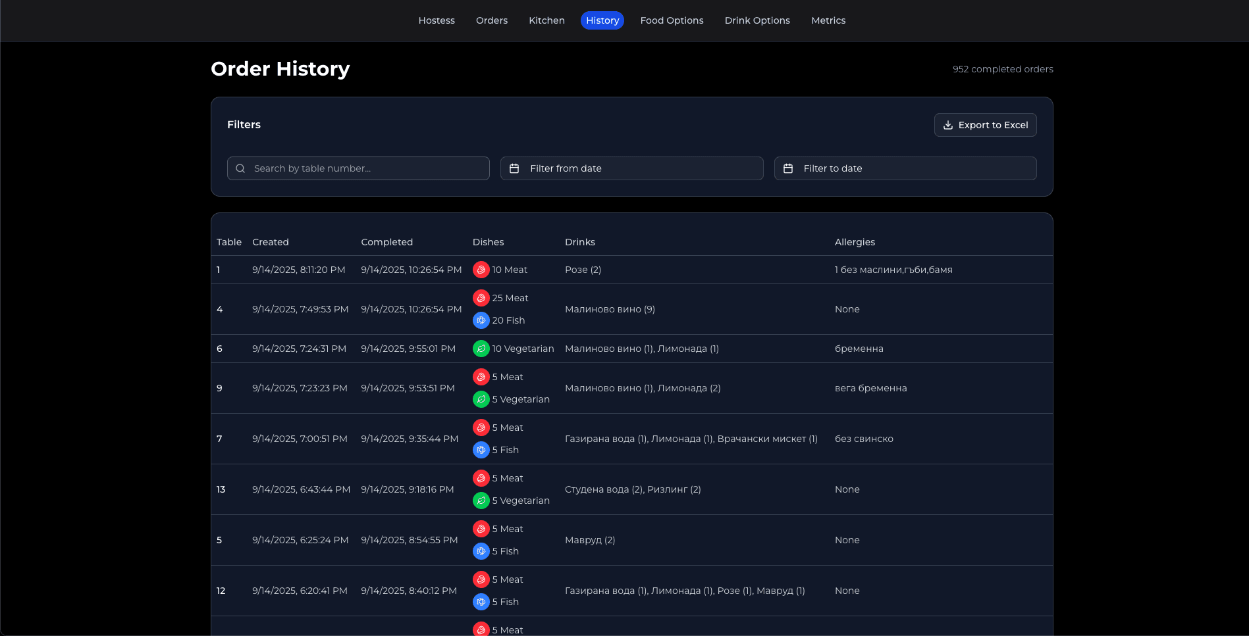Click drinks cell Студена вода (2), Ризлинг (2)
1249x636 pixels.
point(633,489)
